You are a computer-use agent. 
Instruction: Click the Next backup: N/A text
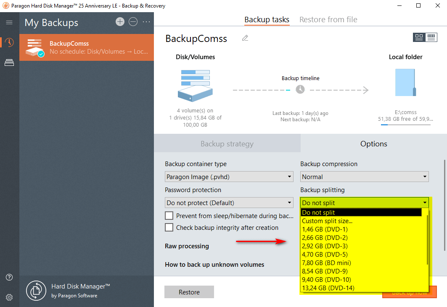[300, 120]
